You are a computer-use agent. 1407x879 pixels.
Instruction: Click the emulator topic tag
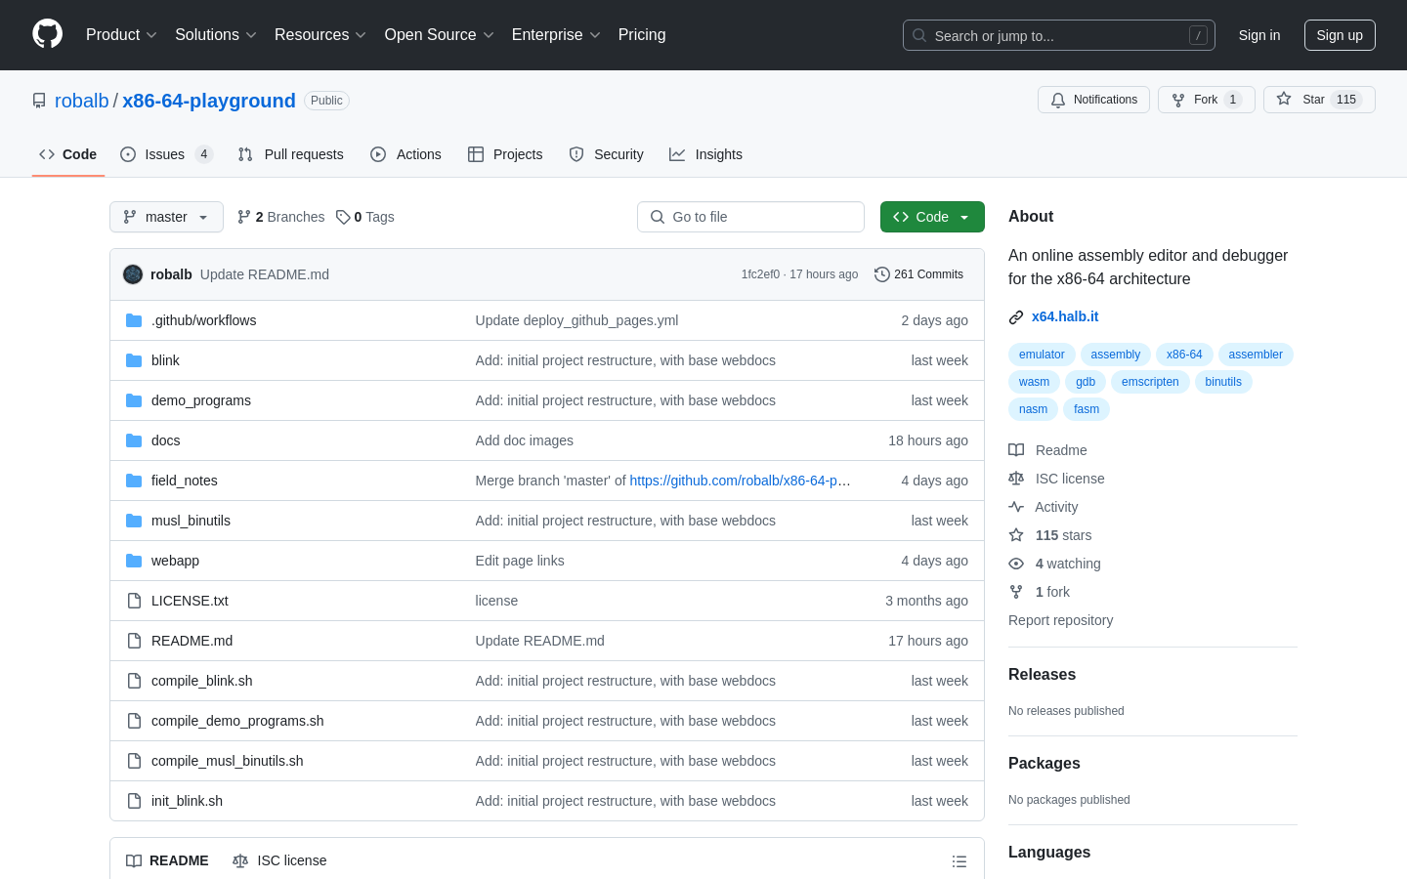pos(1042,355)
